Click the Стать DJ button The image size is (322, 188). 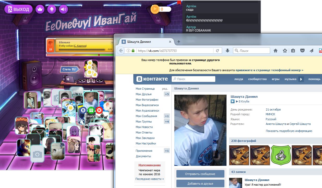coord(69,69)
